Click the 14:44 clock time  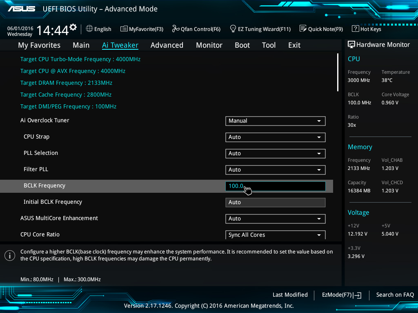click(x=53, y=30)
